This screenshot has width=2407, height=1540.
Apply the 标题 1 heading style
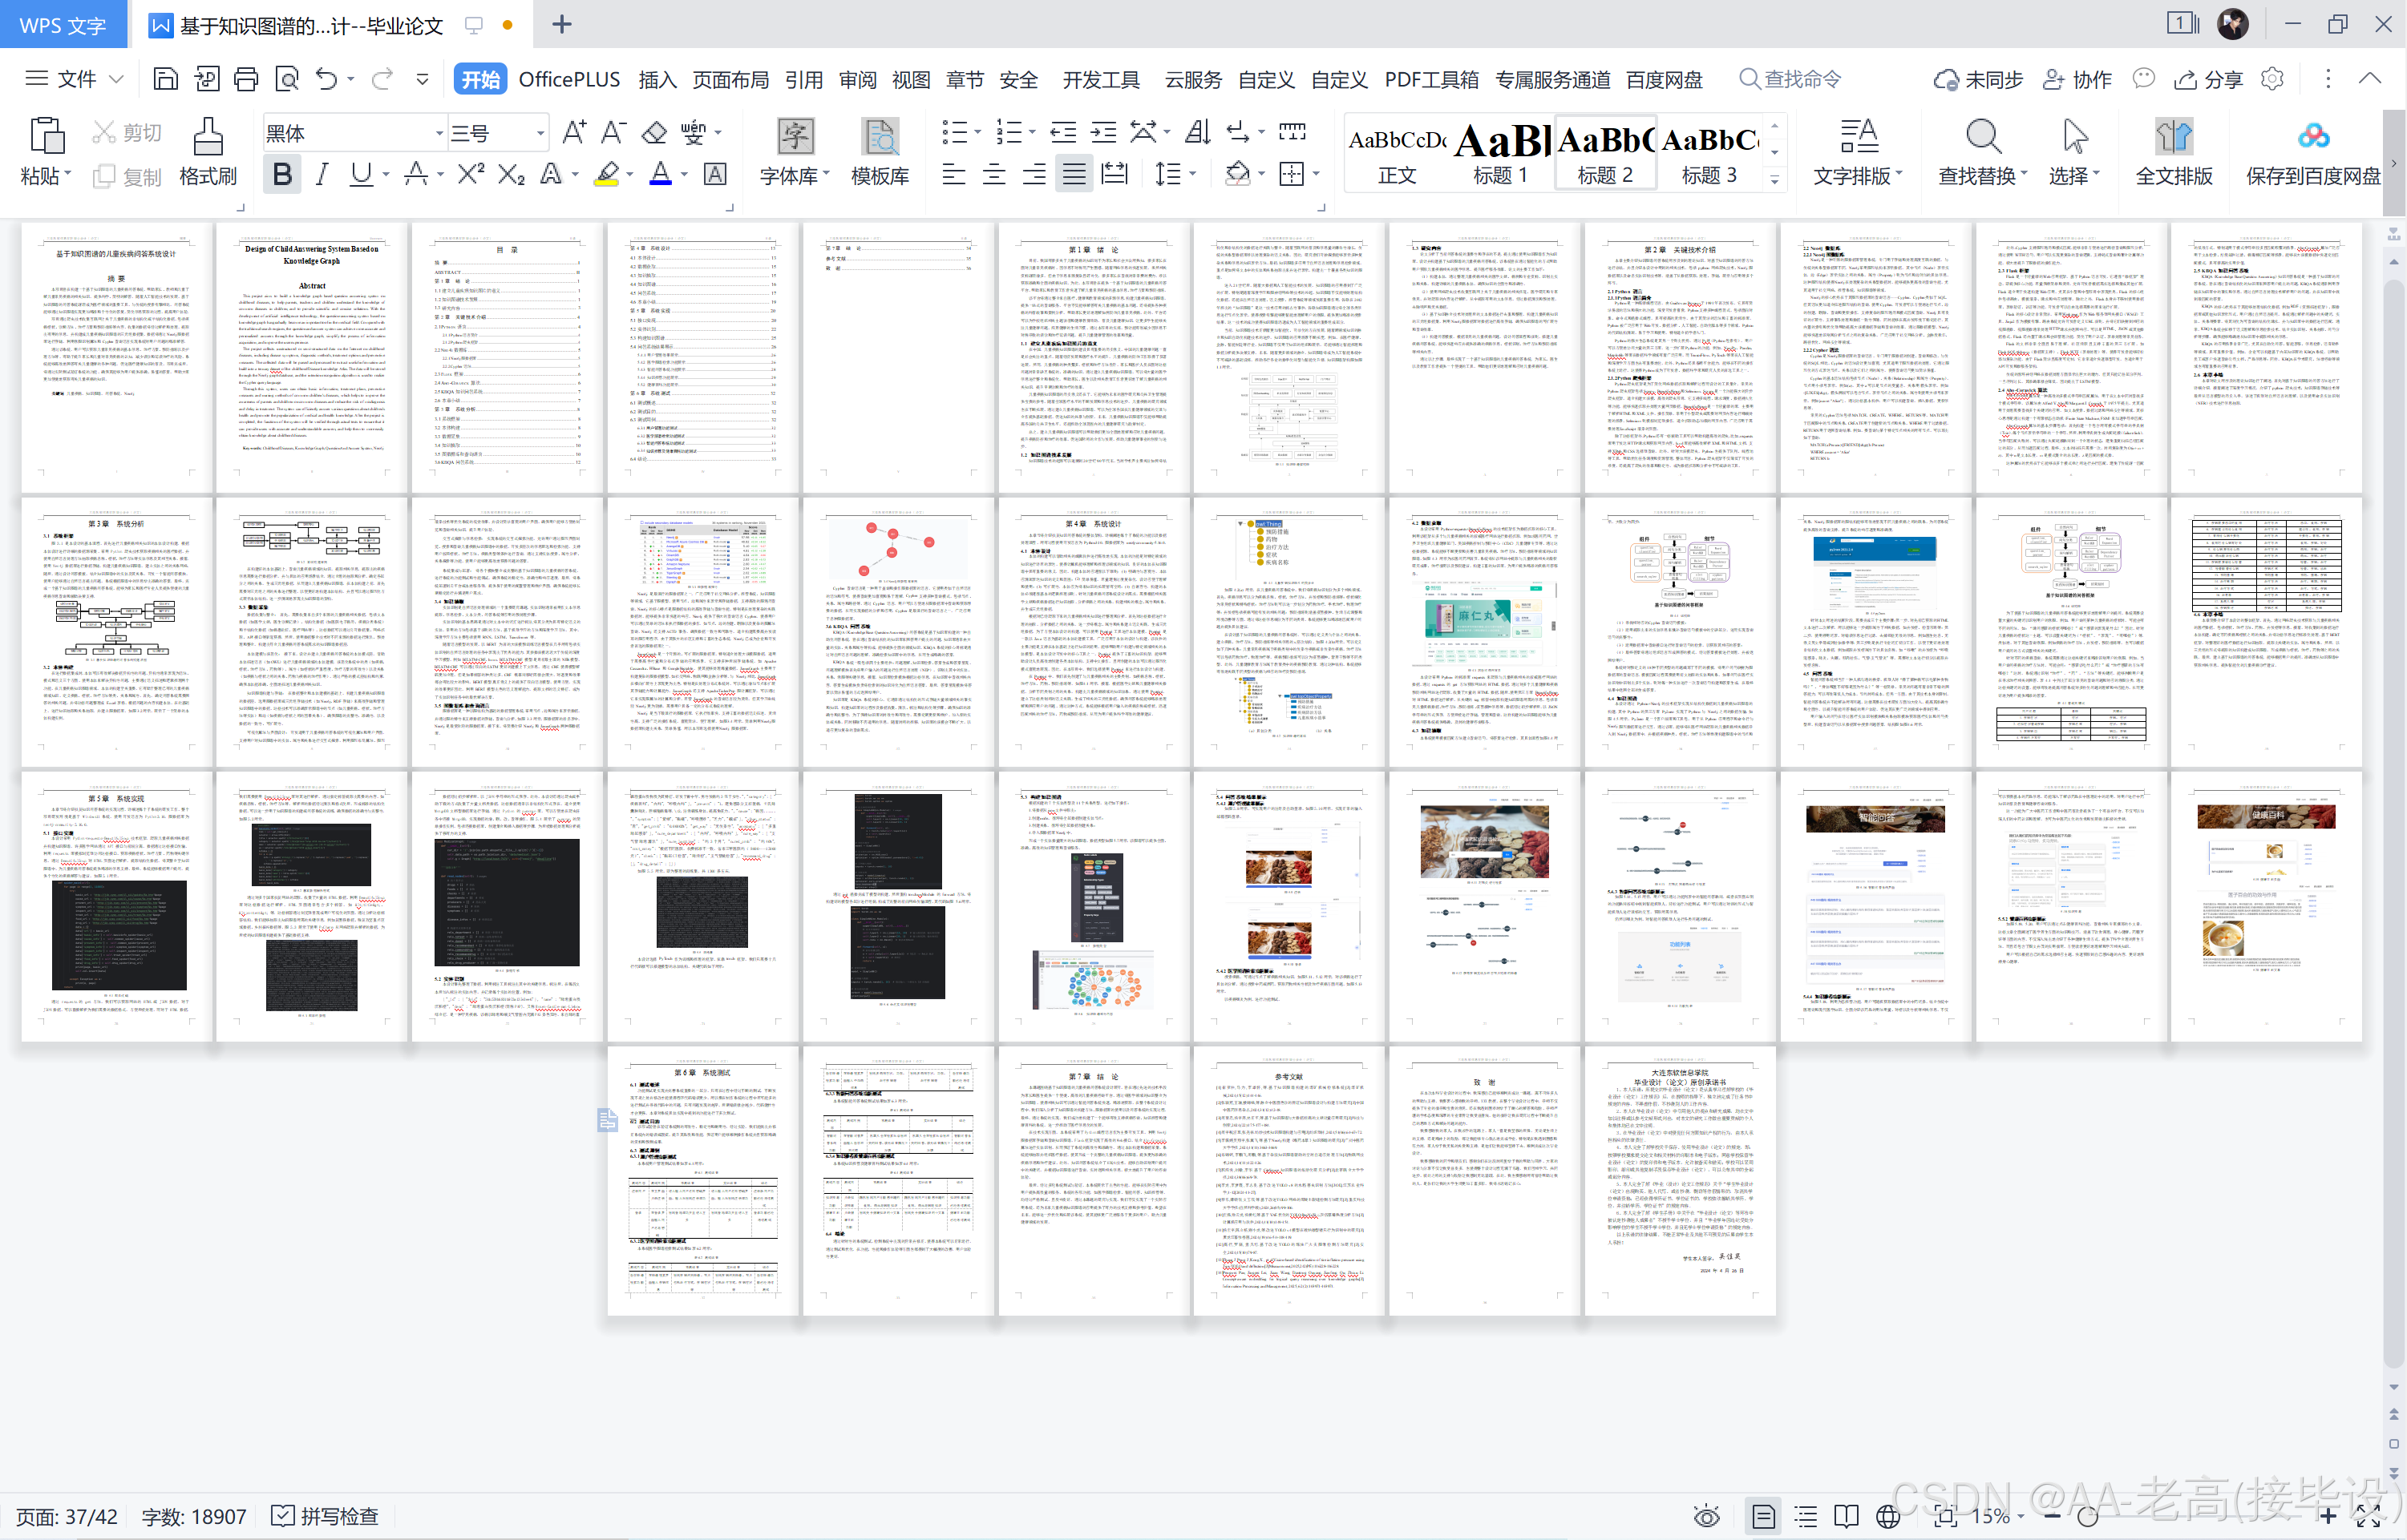point(1499,152)
